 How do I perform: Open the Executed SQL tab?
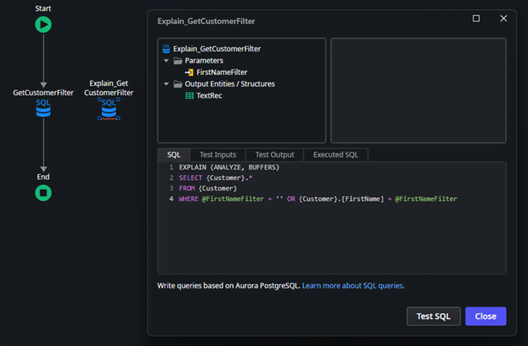pyautogui.click(x=336, y=155)
